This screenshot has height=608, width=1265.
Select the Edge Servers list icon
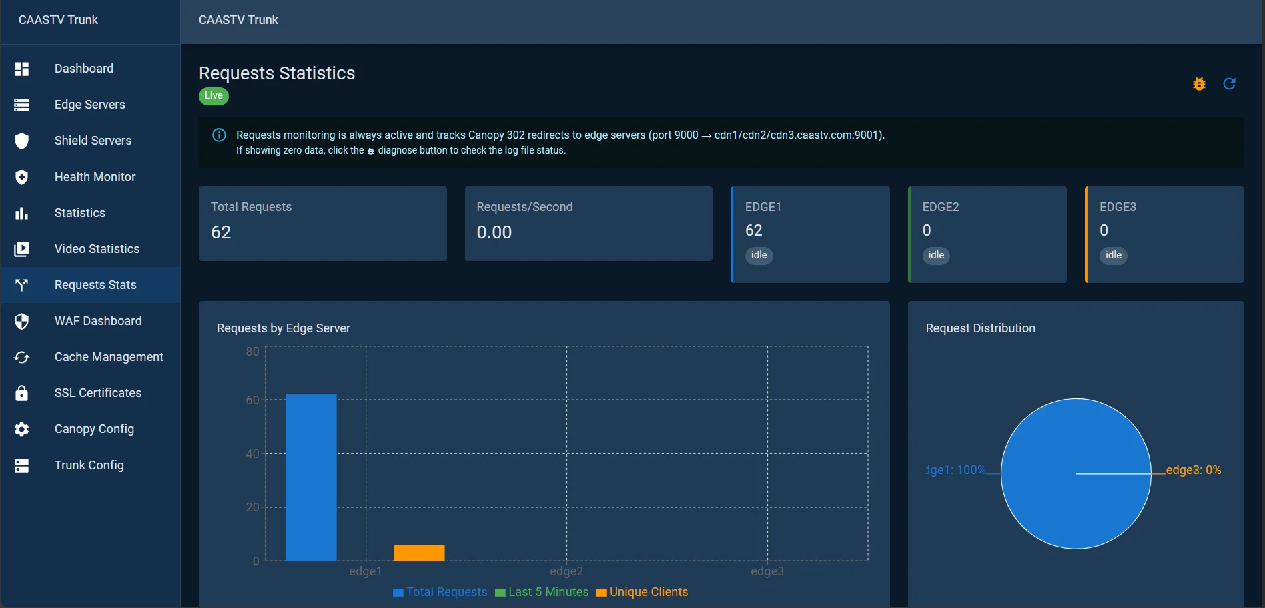click(x=22, y=105)
